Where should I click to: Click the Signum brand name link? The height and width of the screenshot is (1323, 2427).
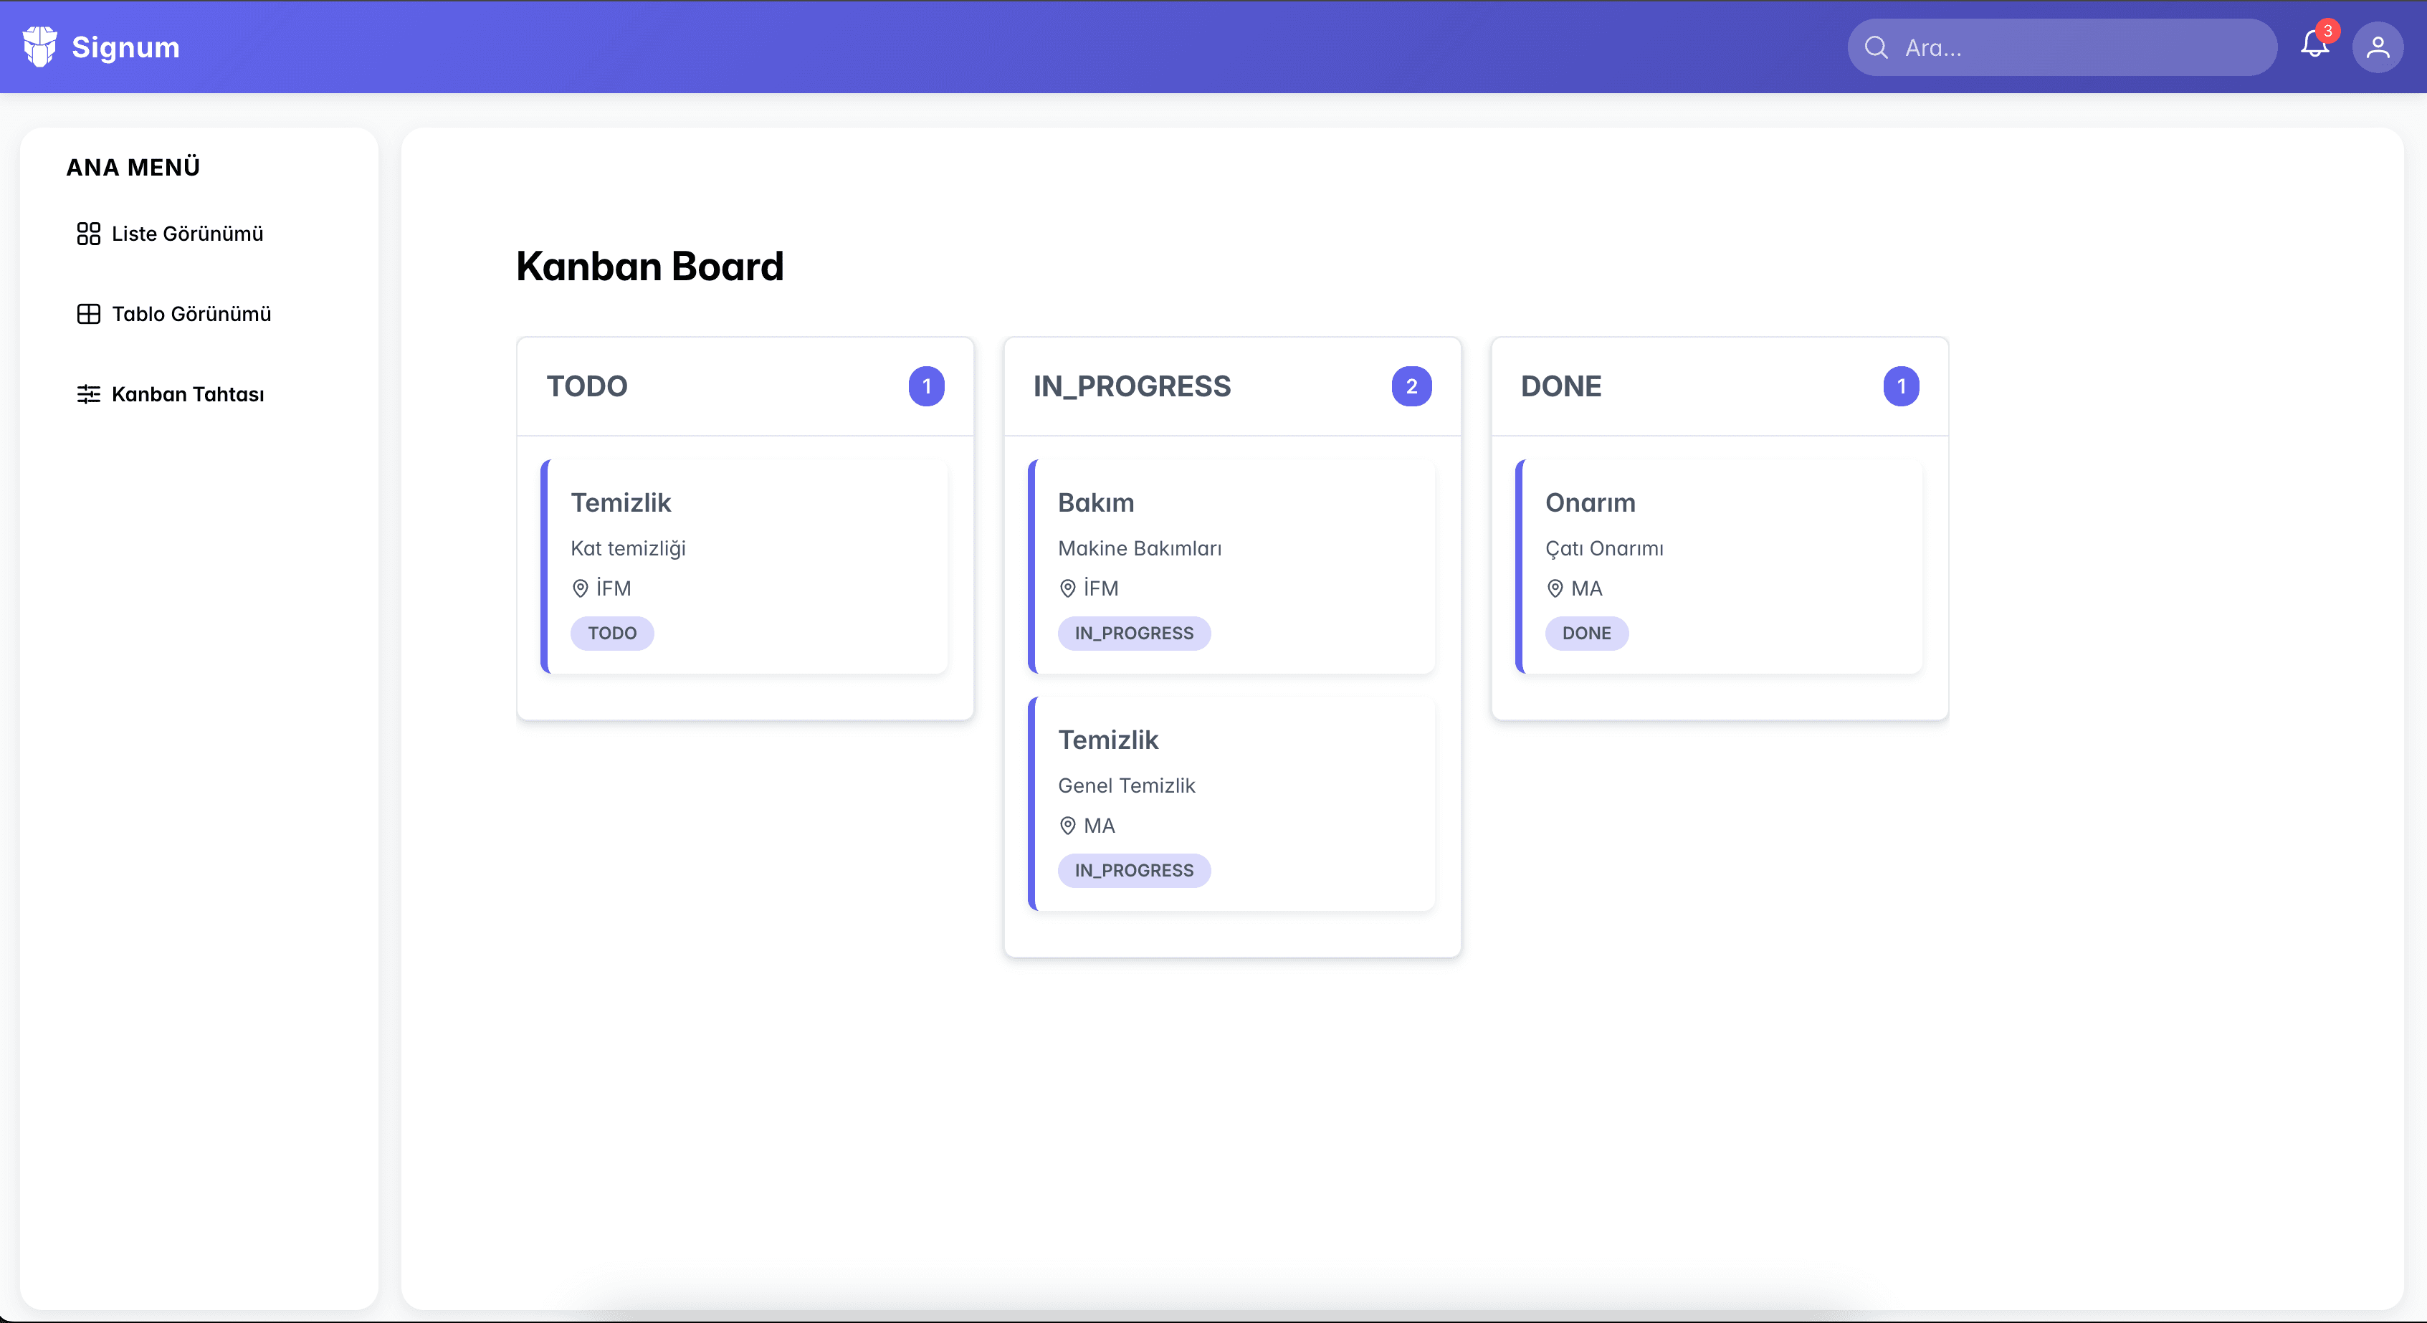(x=125, y=47)
